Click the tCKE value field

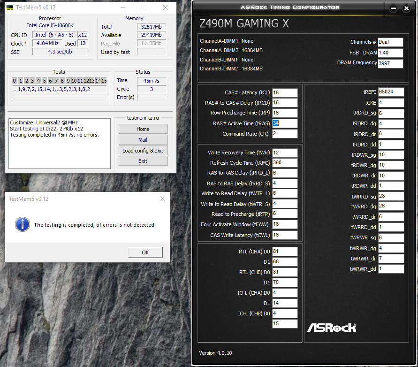click(391, 103)
